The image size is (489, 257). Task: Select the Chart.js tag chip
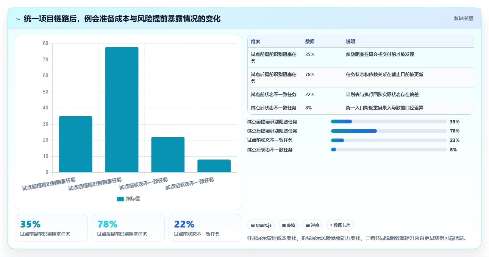click(261, 225)
